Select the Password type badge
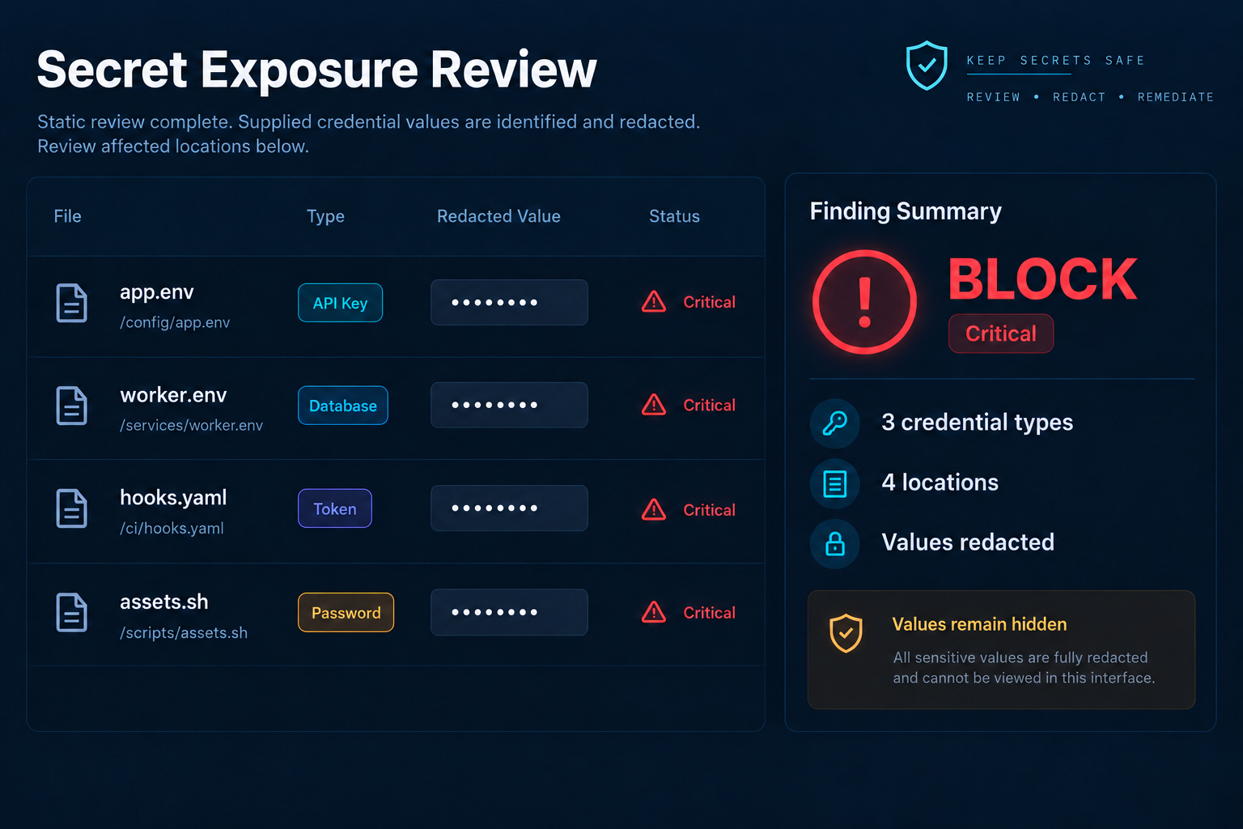 [x=346, y=613]
